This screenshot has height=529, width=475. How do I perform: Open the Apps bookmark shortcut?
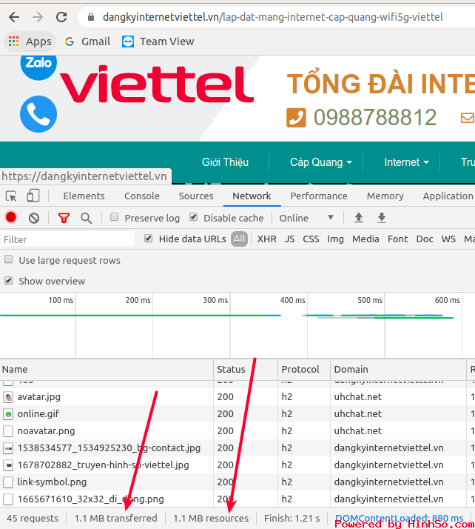pyautogui.click(x=30, y=41)
